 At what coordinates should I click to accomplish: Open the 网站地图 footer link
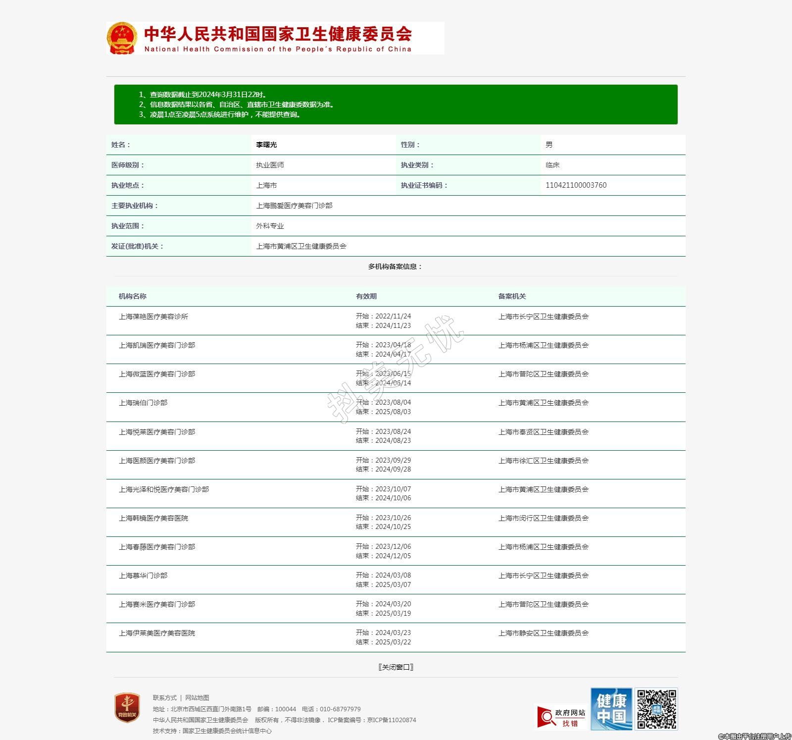click(197, 698)
